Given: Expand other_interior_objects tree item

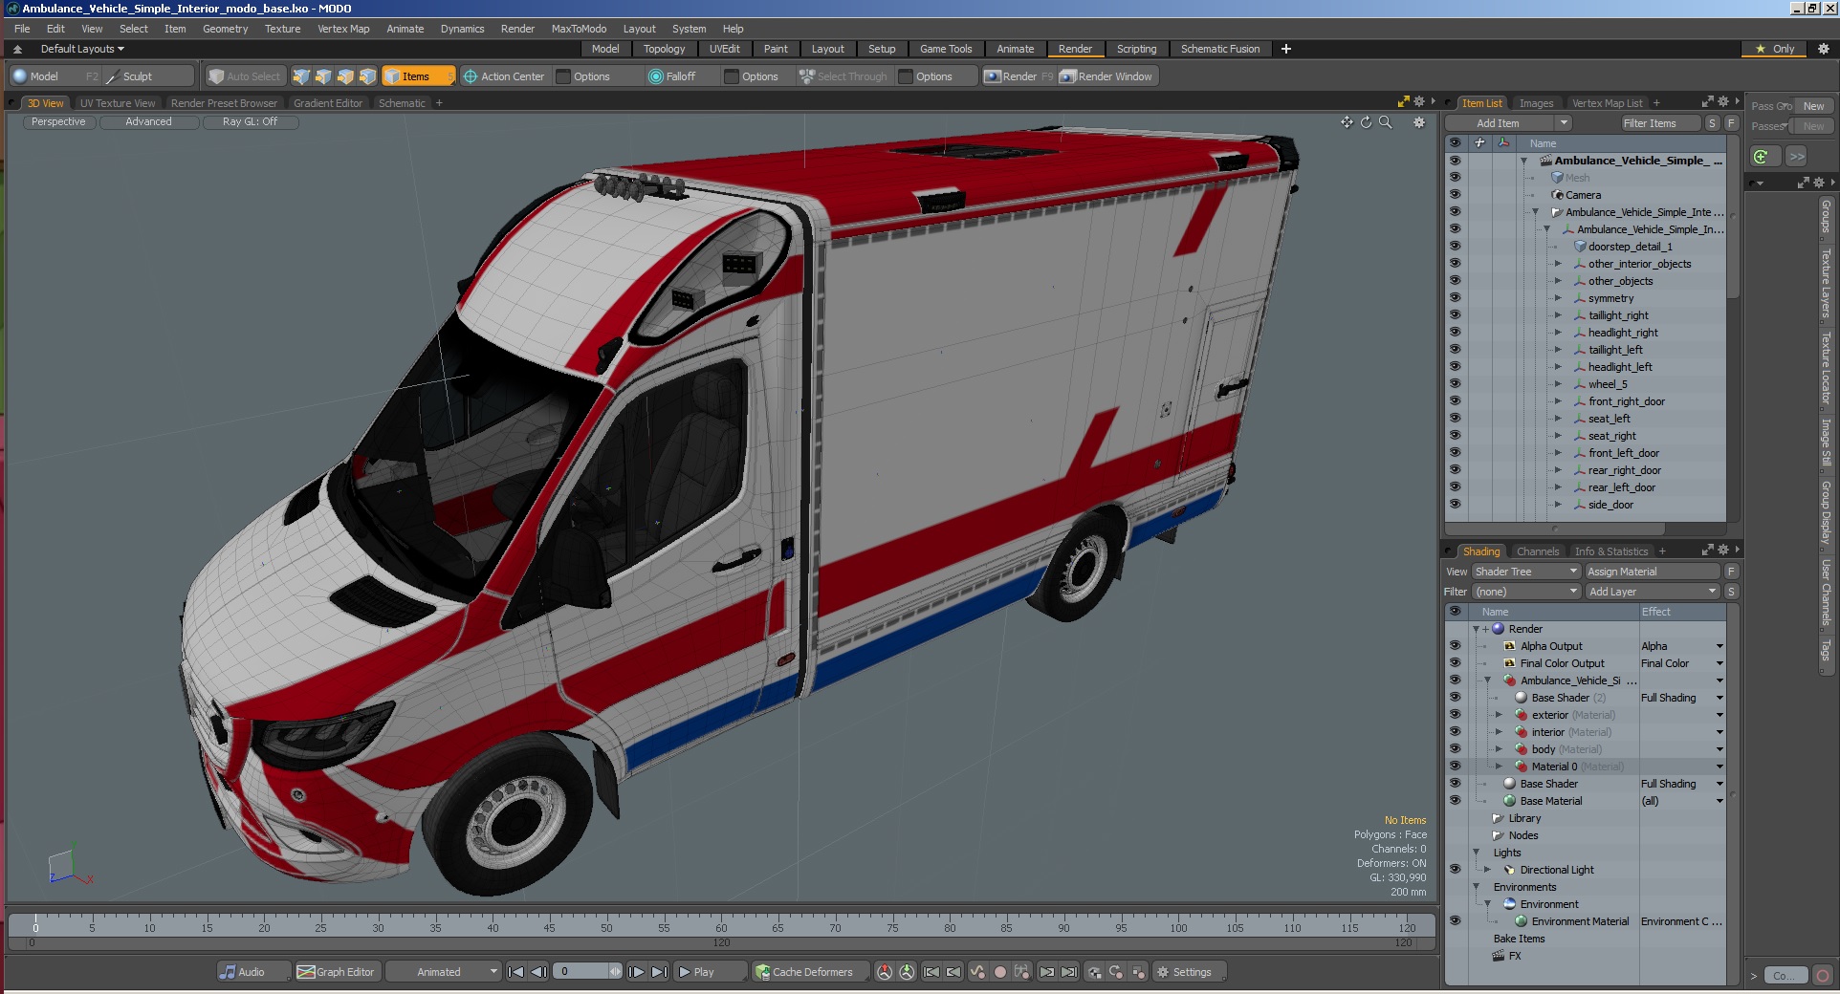Looking at the screenshot, I should point(1558,264).
